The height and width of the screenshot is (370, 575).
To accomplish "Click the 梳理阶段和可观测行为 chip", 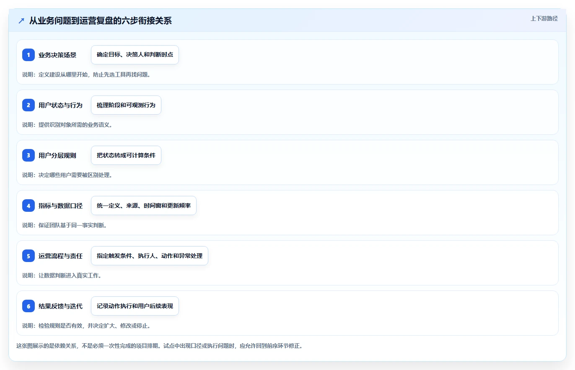I will click(x=126, y=105).
